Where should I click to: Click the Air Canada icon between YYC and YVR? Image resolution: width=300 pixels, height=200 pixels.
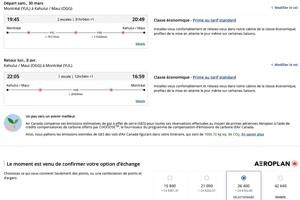click(76, 32)
